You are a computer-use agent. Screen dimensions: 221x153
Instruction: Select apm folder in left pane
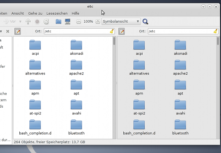(x=35, y=87)
